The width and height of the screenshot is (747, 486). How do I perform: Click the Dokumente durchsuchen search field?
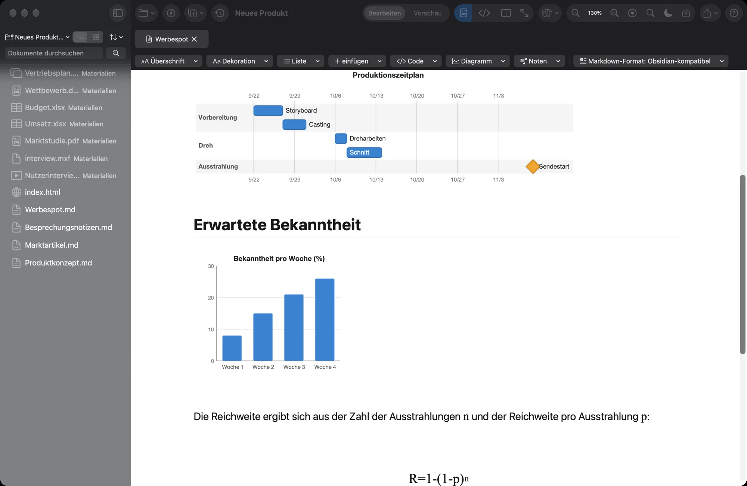(54, 53)
